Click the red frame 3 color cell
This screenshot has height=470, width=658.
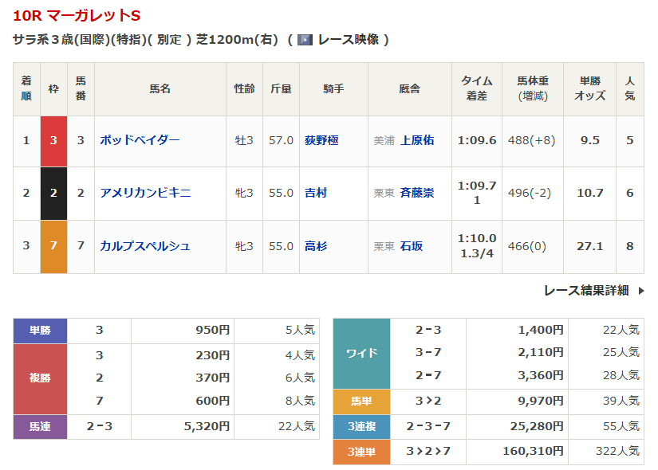click(53, 141)
